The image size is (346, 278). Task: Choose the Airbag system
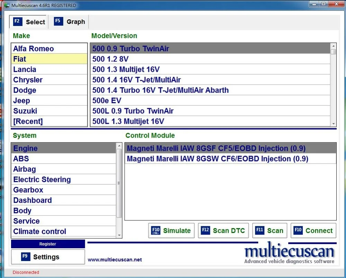point(64,169)
